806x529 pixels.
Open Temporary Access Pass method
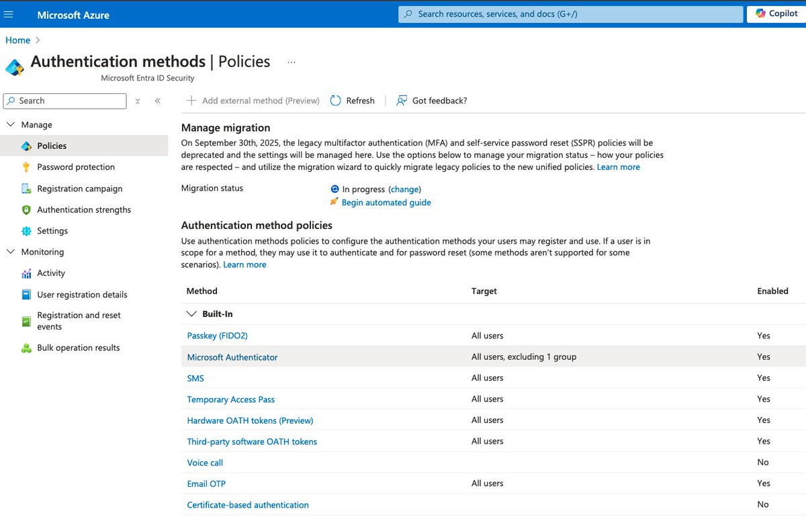pos(231,399)
